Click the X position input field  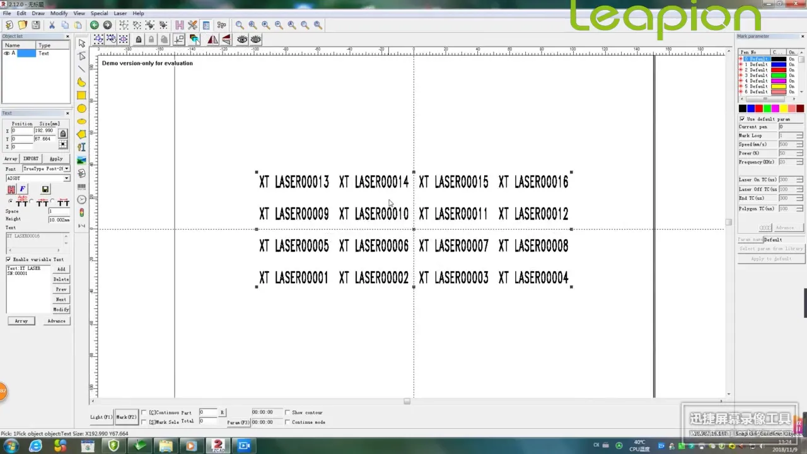tap(22, 131)
